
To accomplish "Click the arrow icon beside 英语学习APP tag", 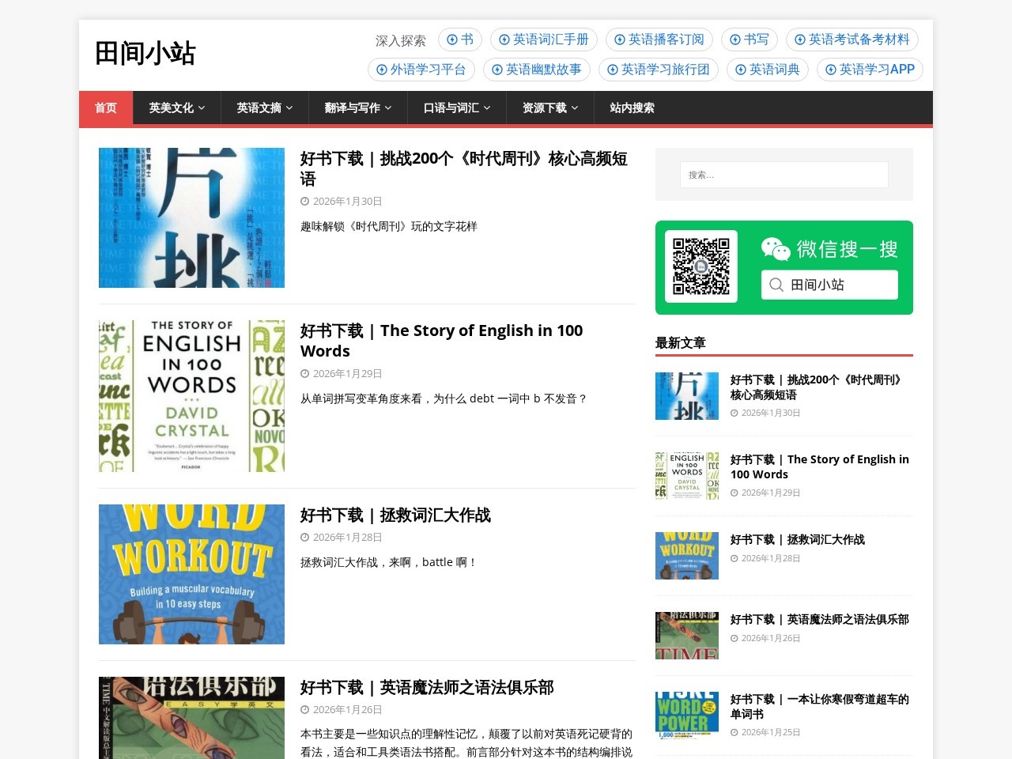I will coord(830,70).
